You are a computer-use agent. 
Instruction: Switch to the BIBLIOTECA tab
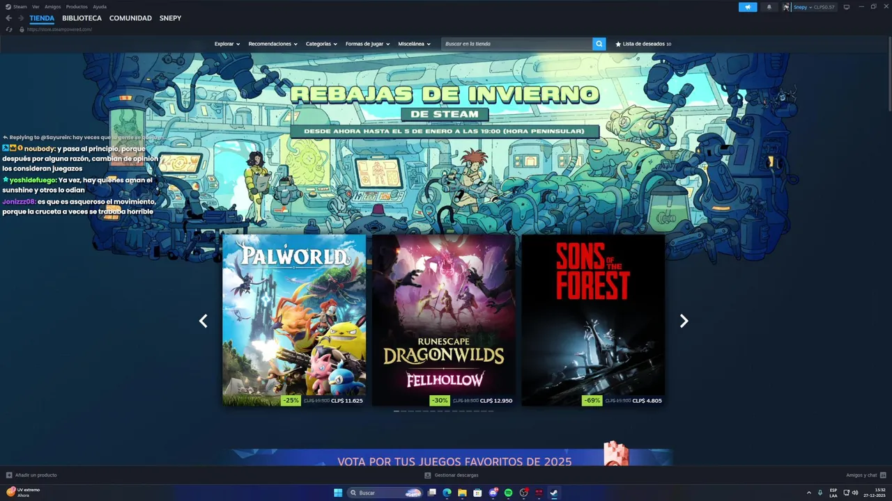[82, 18]
